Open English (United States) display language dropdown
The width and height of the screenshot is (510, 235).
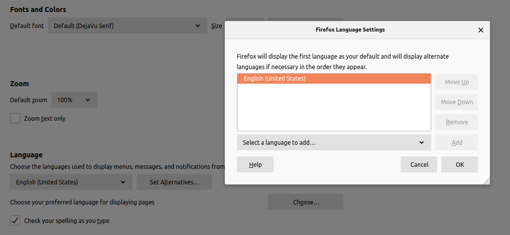pyautogui.click(x=71, y=182)
